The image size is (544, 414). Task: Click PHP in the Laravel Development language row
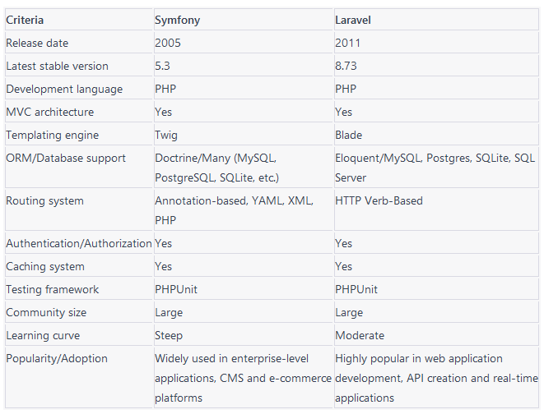pos(436,89)
